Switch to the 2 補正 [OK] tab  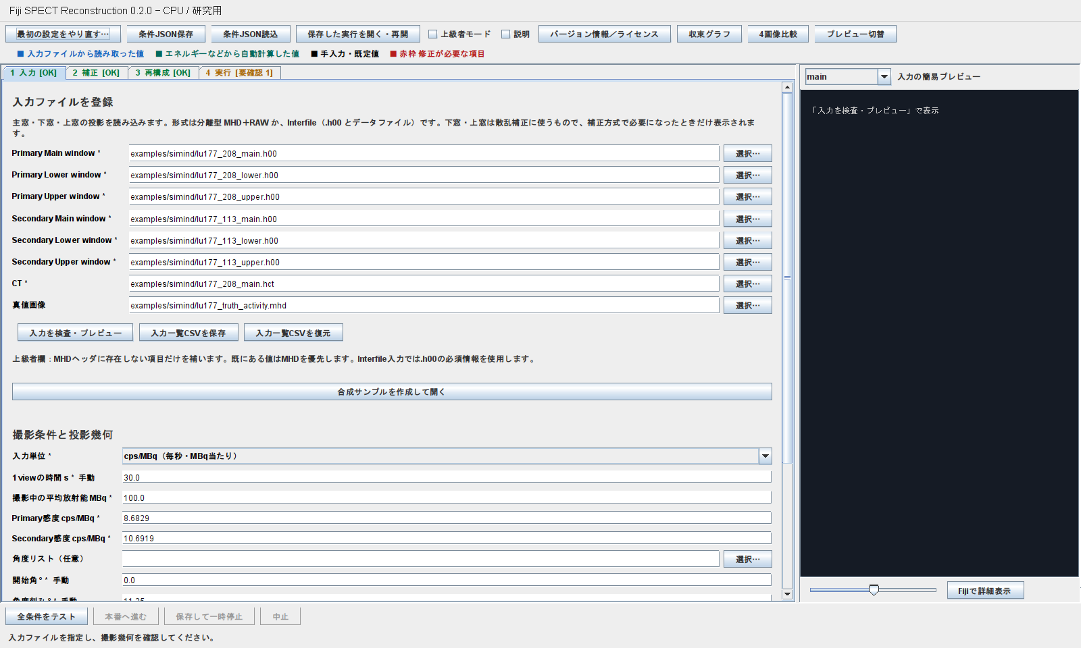point(96,73)
